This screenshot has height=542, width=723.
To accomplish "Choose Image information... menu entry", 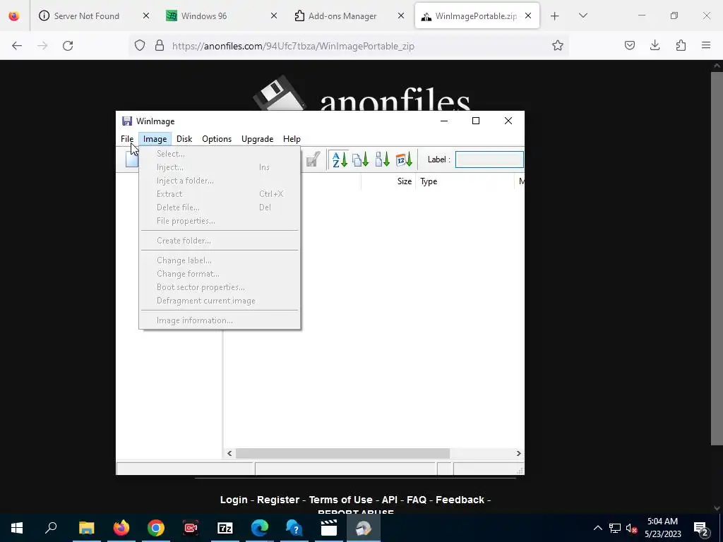I will [220, 320].
